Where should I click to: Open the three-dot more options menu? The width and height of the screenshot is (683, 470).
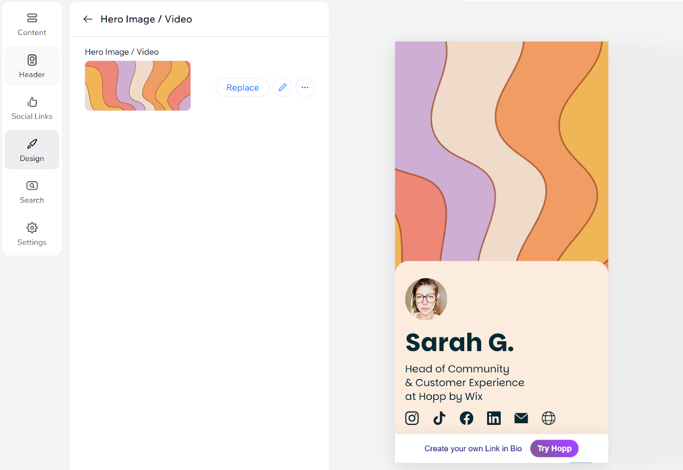click(x=305, y=88)
